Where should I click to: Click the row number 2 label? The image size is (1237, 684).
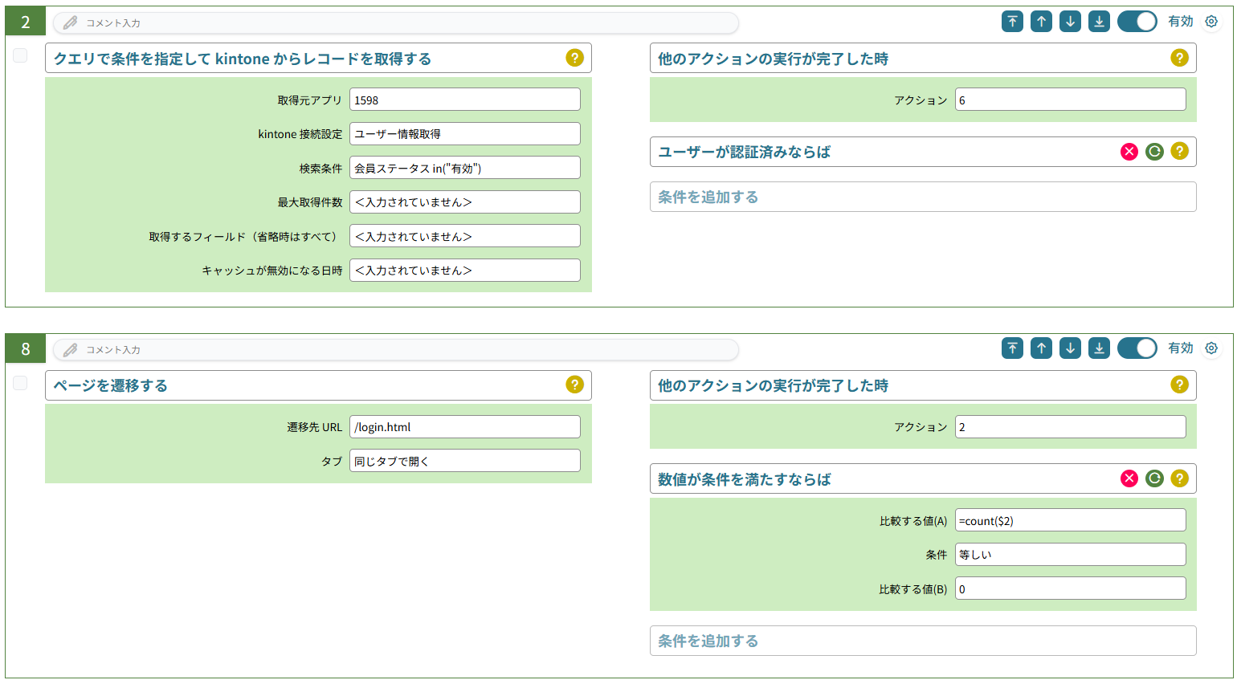(25, 22)
